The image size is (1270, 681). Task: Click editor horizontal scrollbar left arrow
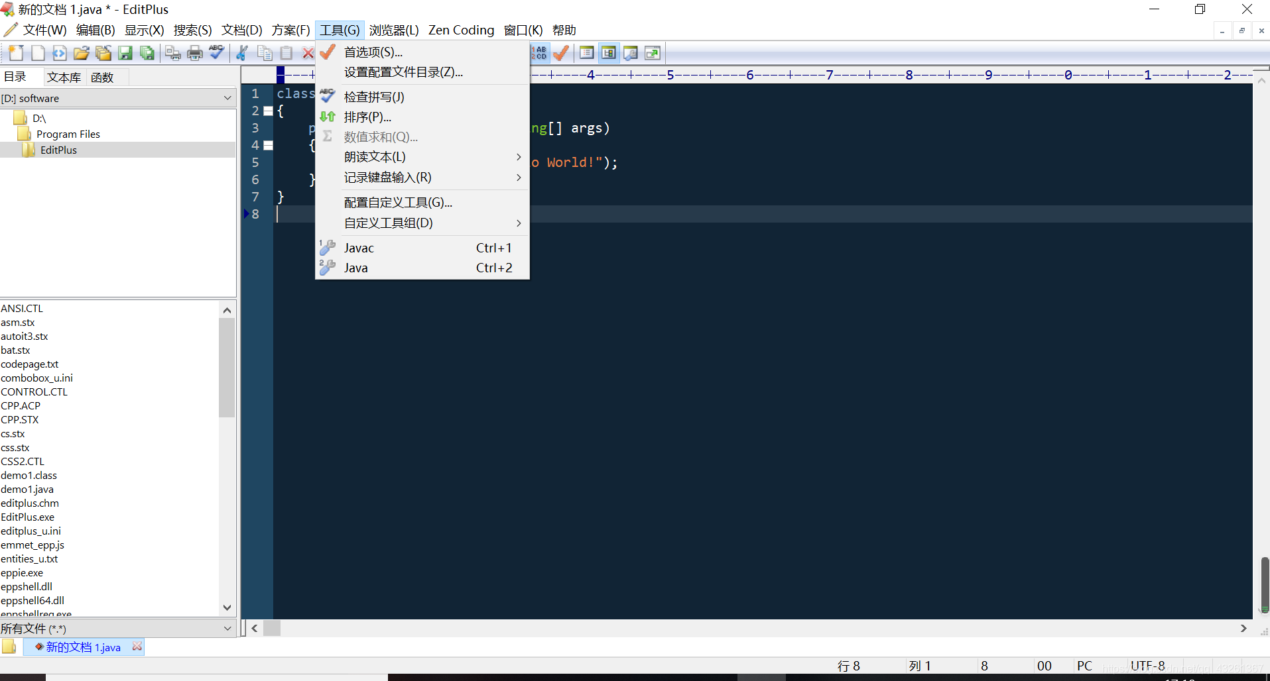pos(255,628)
